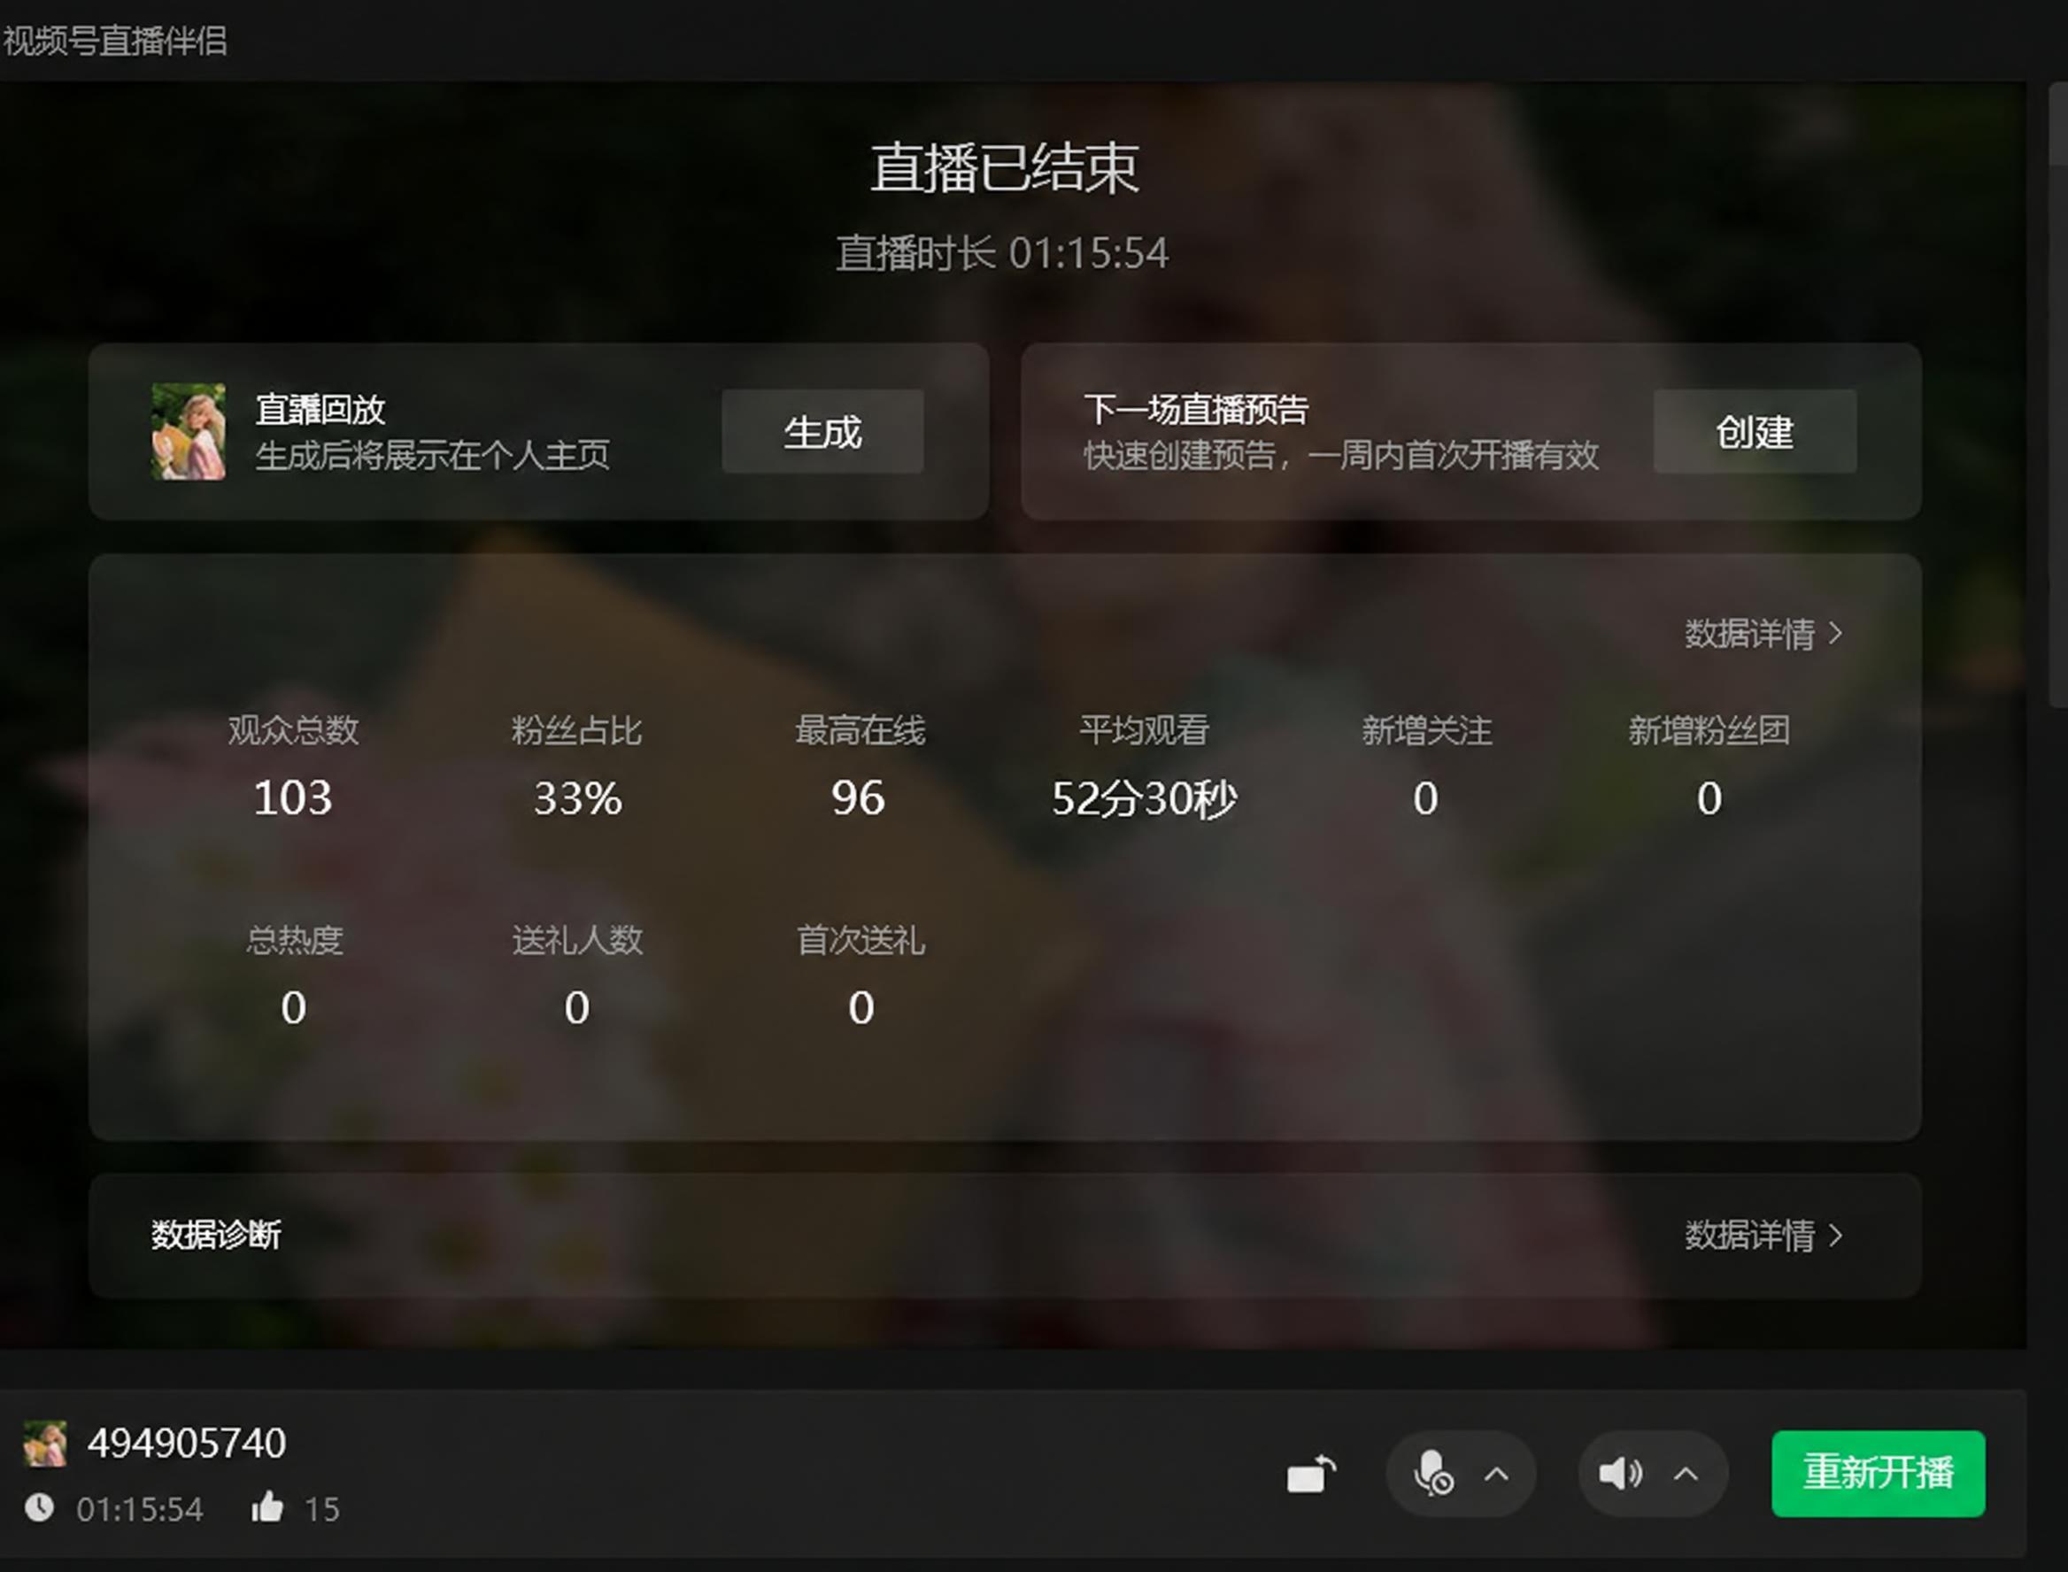Expand the microphone options chevron
Image resolution: width=2068 pixels, height=1572 pixels.
tap(1496, 1475)
